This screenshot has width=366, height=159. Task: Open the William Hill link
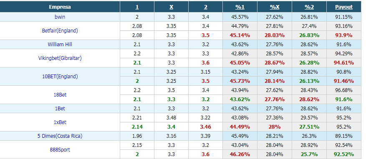tap(60, 44)
